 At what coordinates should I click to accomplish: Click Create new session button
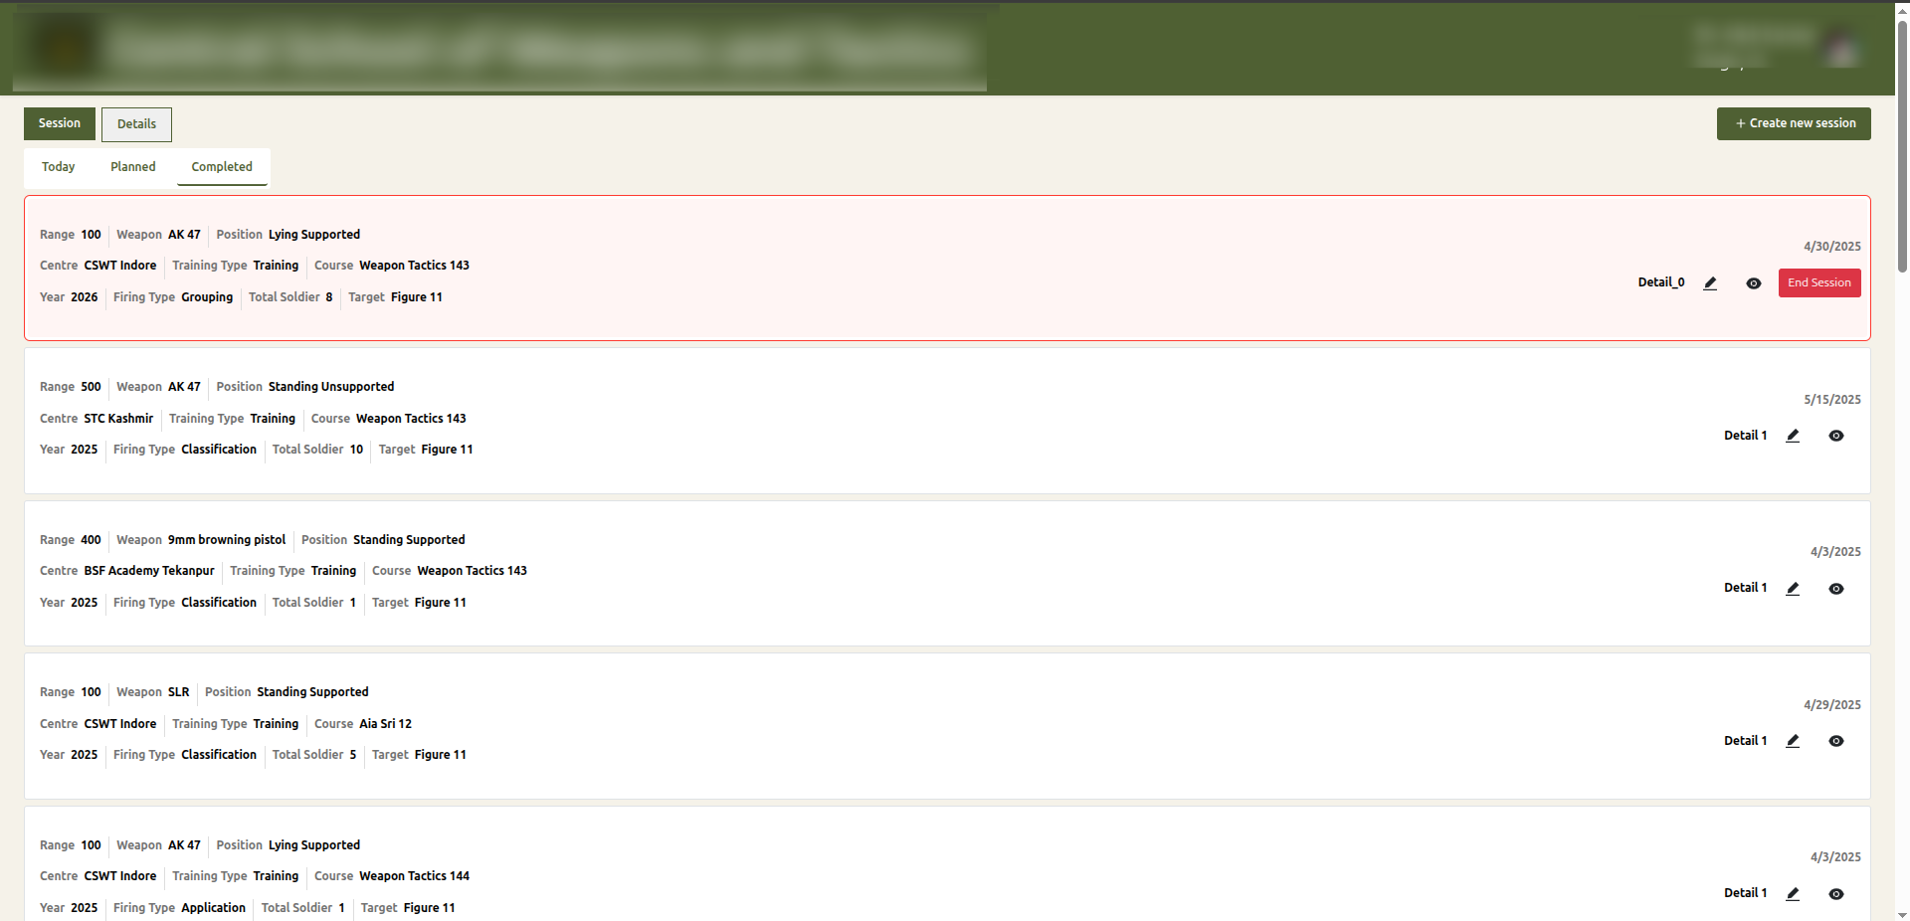[1794, 123]
